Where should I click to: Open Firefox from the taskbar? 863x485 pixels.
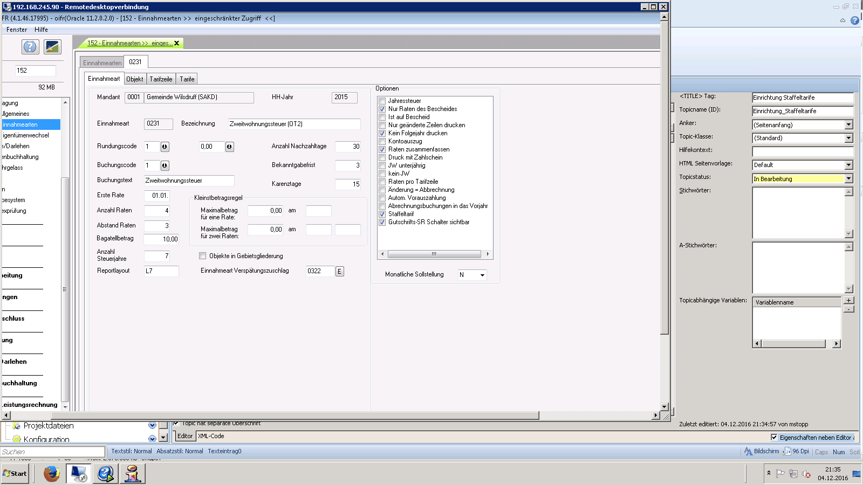tap(52, 474)
